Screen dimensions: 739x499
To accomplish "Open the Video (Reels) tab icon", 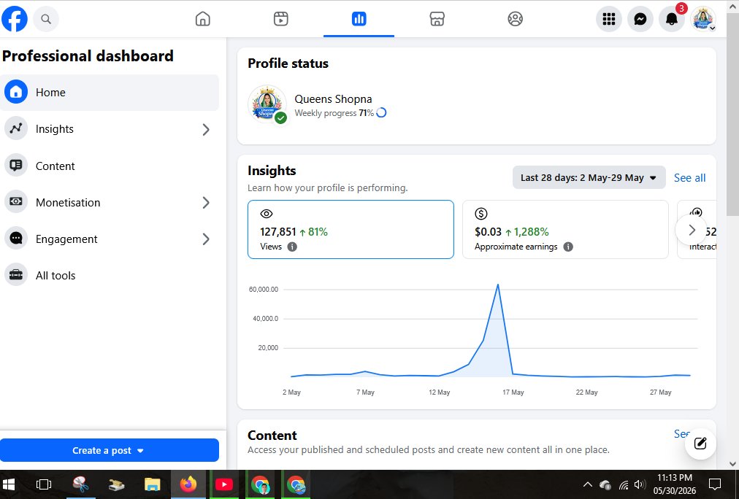I will [x=281, y=19].
